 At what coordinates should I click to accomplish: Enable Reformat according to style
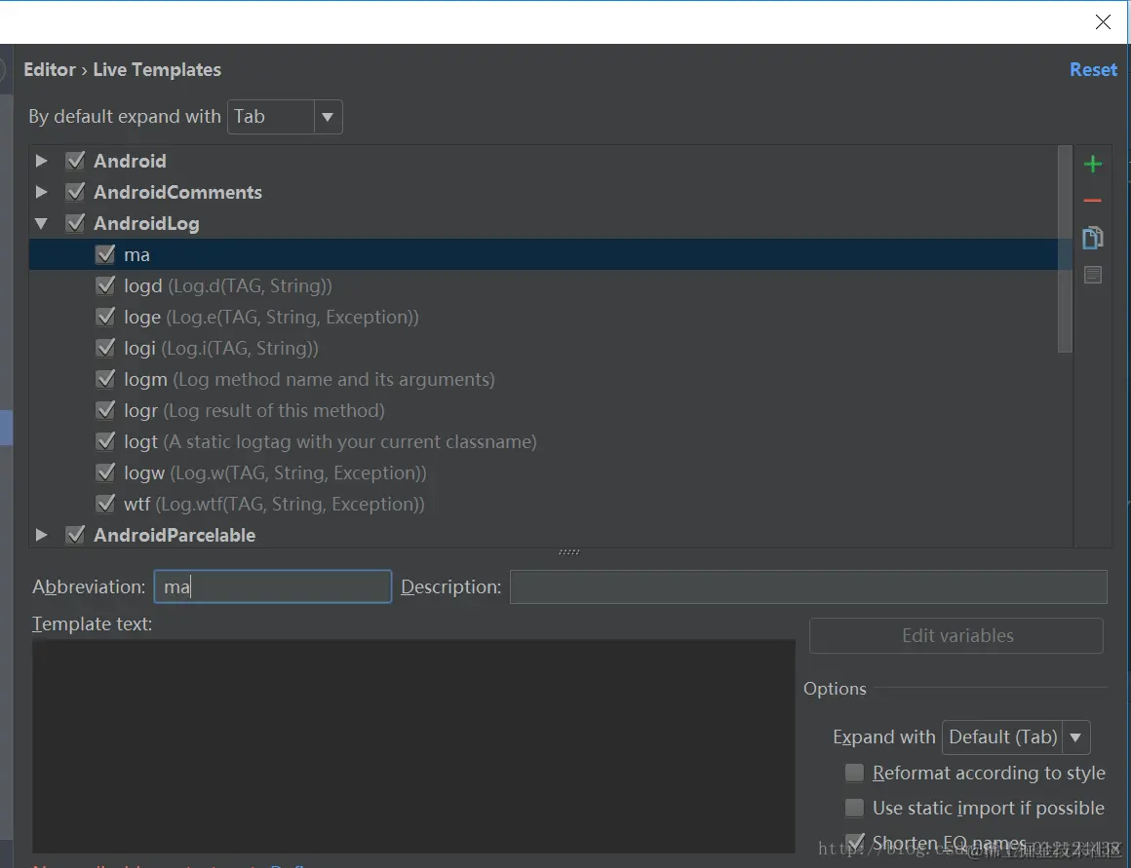854,773
